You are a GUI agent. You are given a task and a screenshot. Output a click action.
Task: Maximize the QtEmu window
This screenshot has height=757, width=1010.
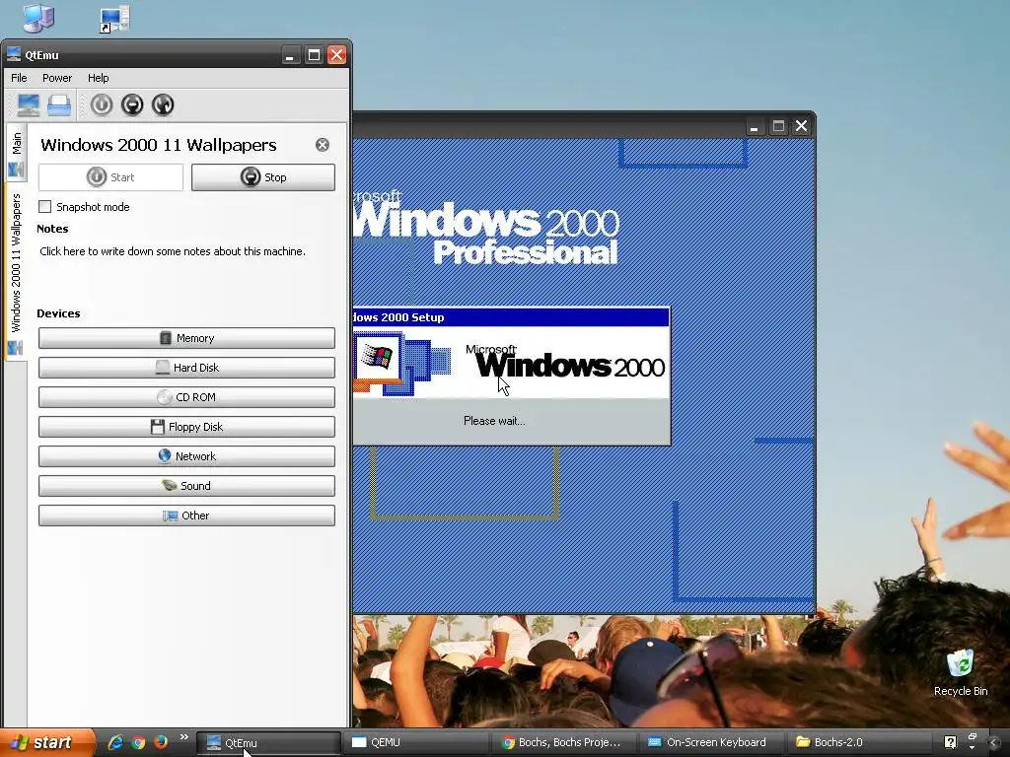314,55
